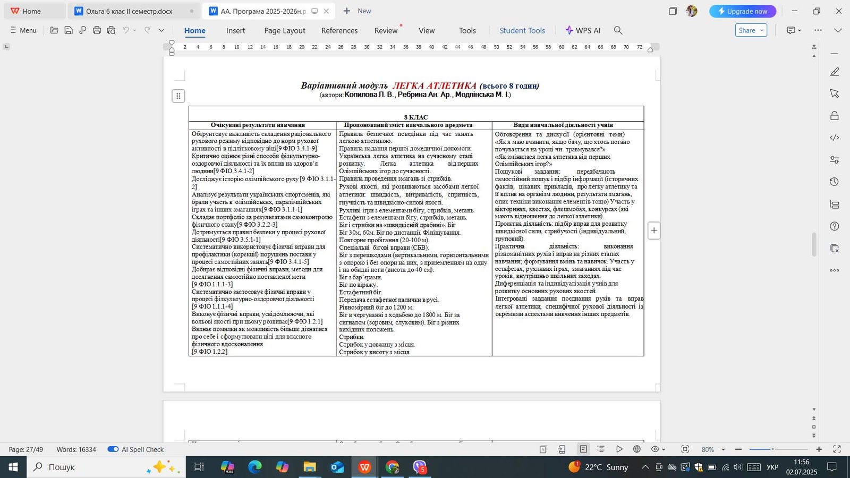Switch to the Home ribbon tab
The width and height of the screenshot is (850, 478).
coord(195,30)
